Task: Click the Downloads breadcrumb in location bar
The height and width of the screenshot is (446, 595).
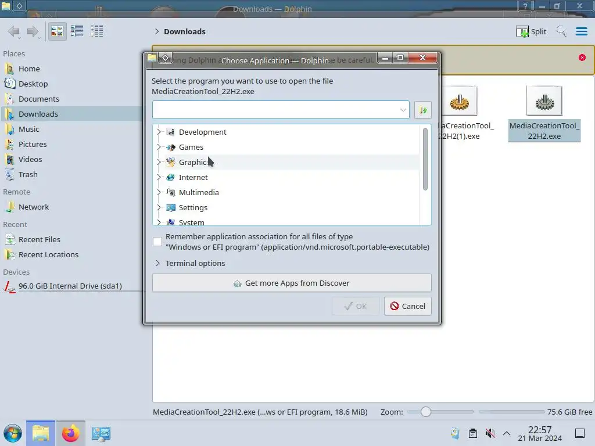Action: click(x=184, y=31)
